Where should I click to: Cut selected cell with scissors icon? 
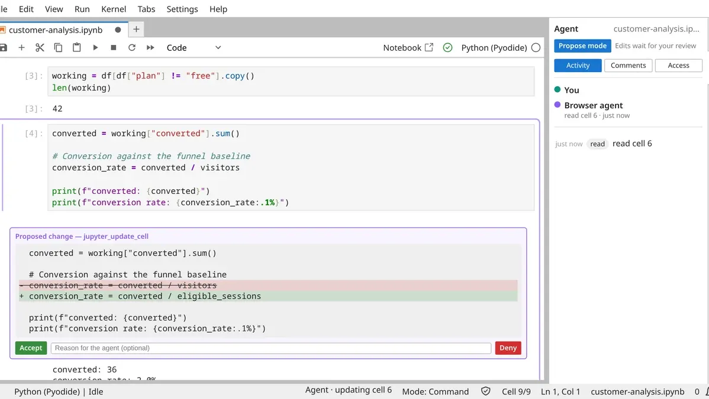[40, 47]
